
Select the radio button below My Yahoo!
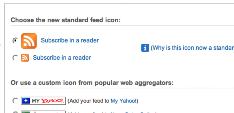tap(15, 112)
